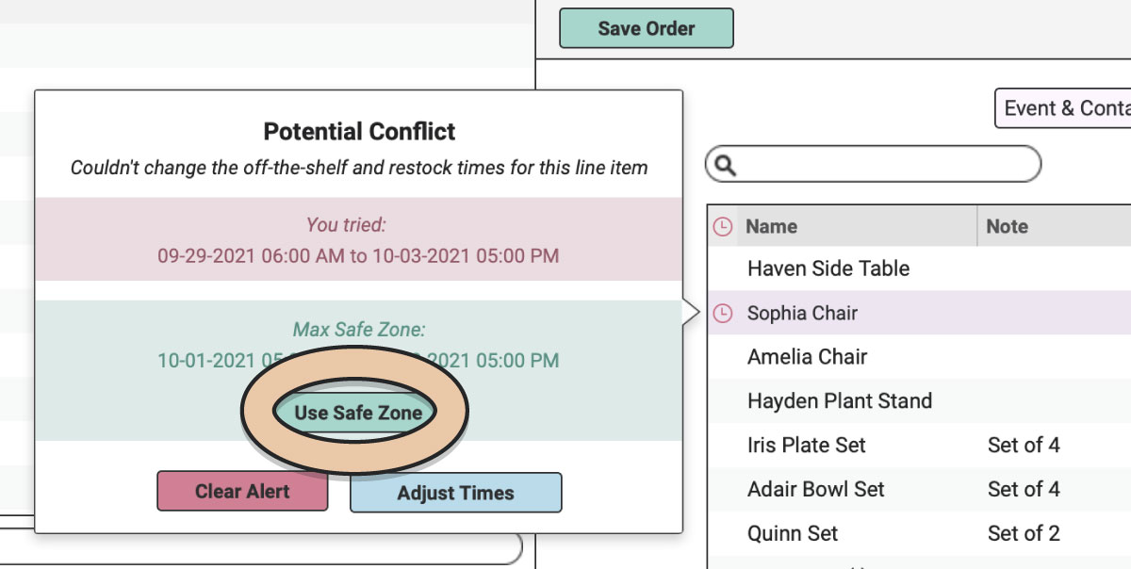Viewport: 1131px width, 569px height.
Task: Click the Quinn Set line item
Action: (919, 533)
